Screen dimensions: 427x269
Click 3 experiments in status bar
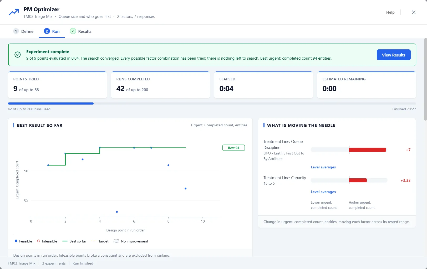pyautogui.click(x=54, y=263)
